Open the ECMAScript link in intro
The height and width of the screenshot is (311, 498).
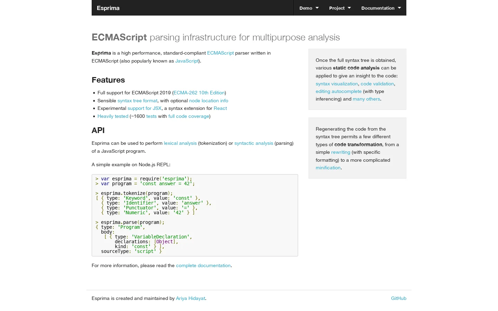[220, 53]
